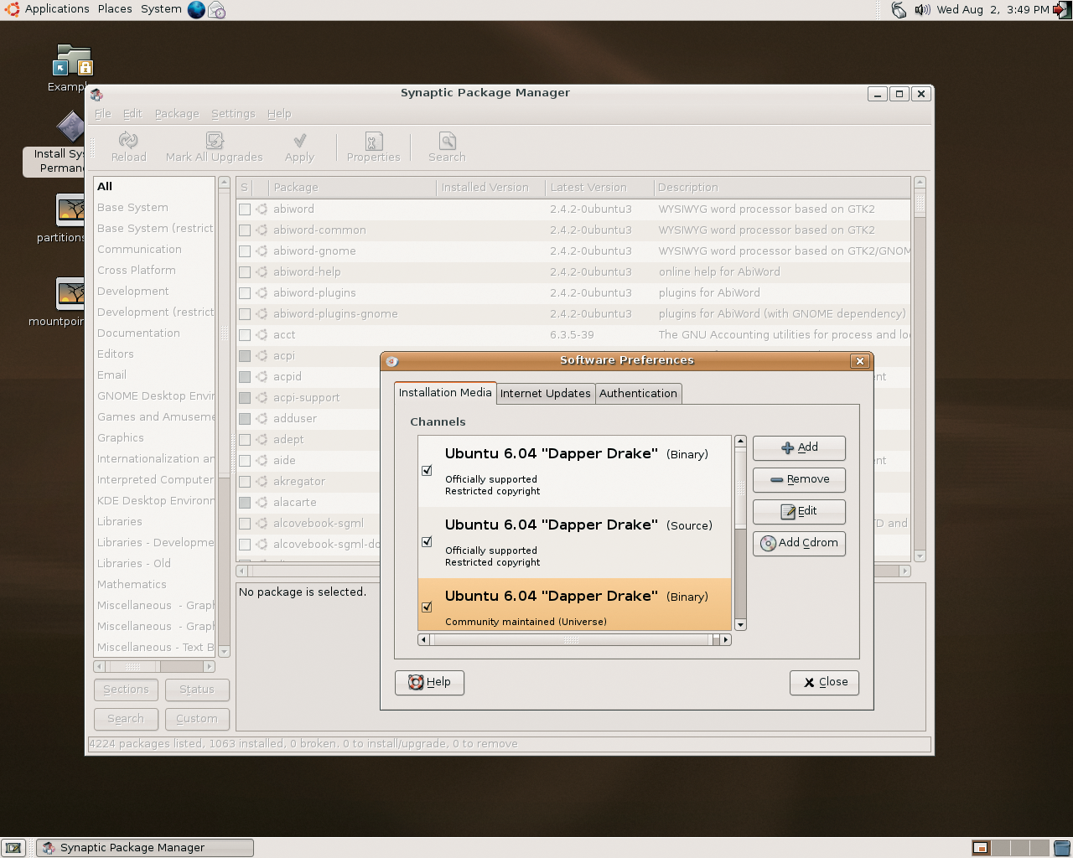Mark the abiword-gnome package checkbox
The width and height of the screenshot is (1073, 858).
[x=245, y=251]
